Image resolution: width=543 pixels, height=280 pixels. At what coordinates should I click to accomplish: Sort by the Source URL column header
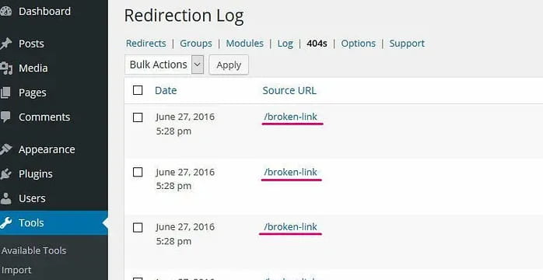[x=289, y=90]
